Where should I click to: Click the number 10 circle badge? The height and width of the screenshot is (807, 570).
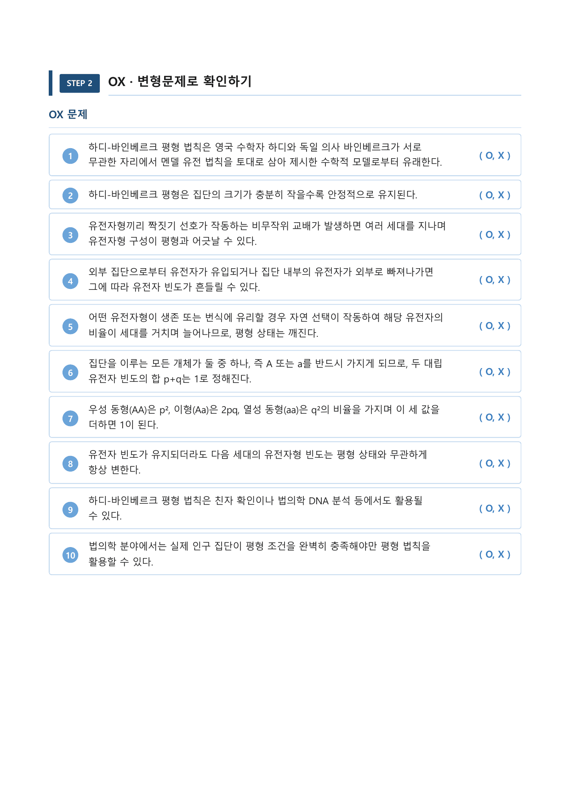pos(70,555)
